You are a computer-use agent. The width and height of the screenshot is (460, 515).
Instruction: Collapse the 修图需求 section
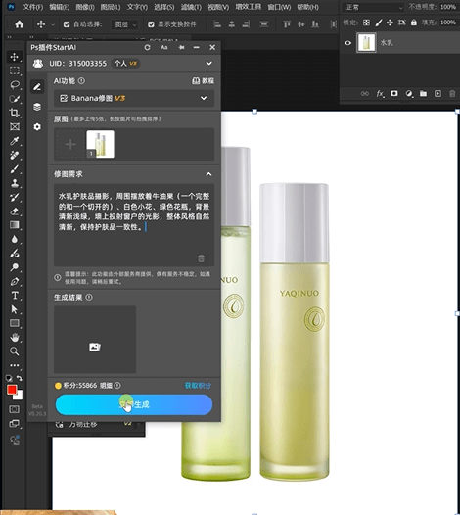click(208, 174)
